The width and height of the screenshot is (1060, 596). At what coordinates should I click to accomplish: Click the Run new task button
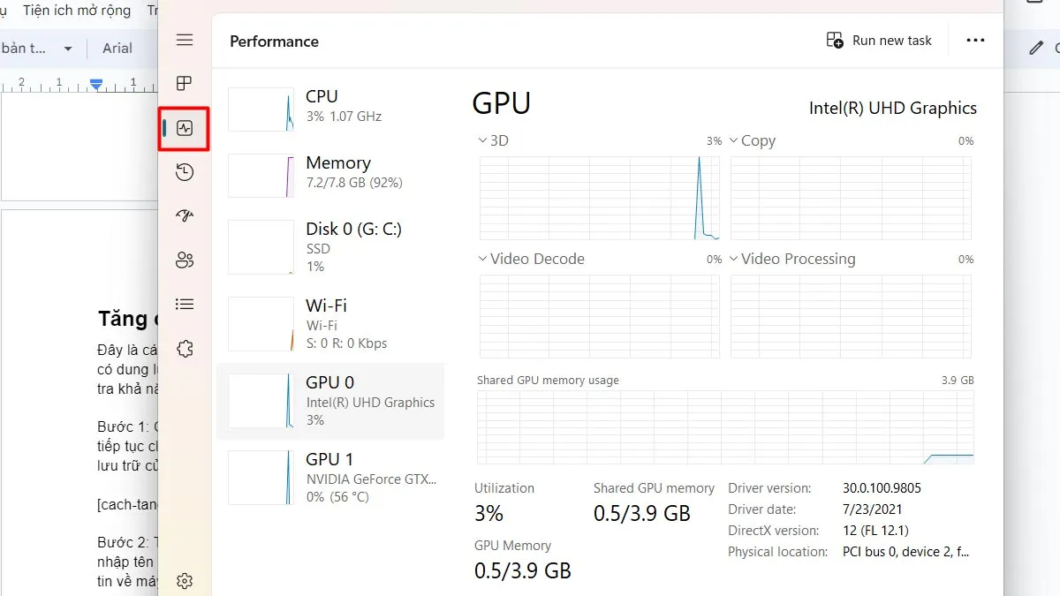click(879, 41)
